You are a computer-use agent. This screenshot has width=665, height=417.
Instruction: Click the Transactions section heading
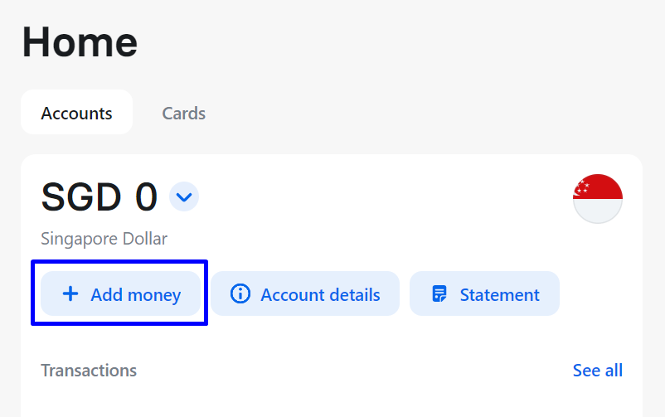(x=89, y=371)
